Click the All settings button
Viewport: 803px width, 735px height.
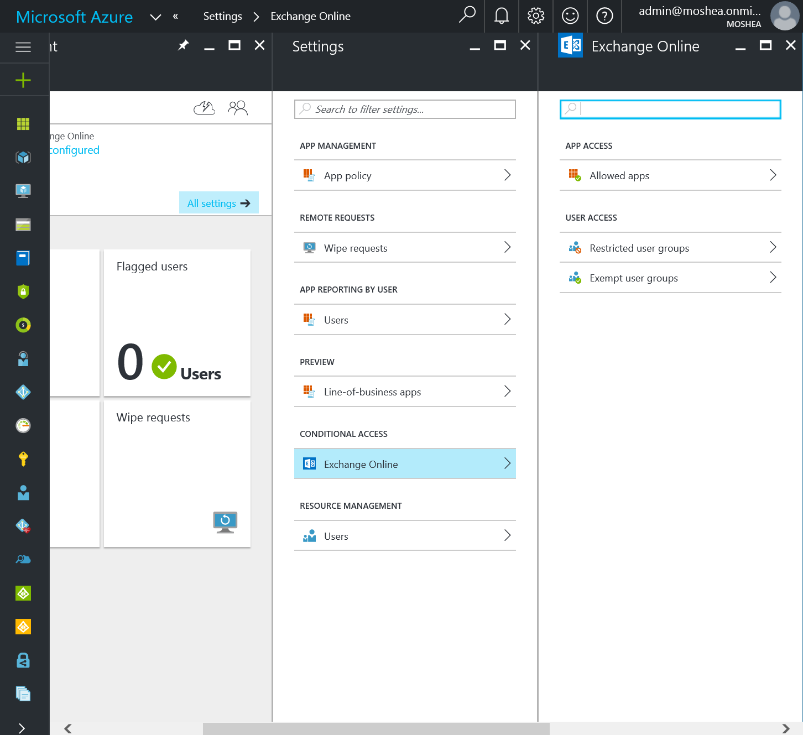pos(218,203)
